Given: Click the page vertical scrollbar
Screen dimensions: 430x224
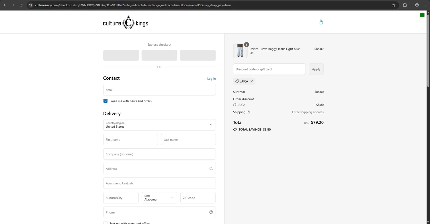Looking at the screenshot, I should click(428, 50).
